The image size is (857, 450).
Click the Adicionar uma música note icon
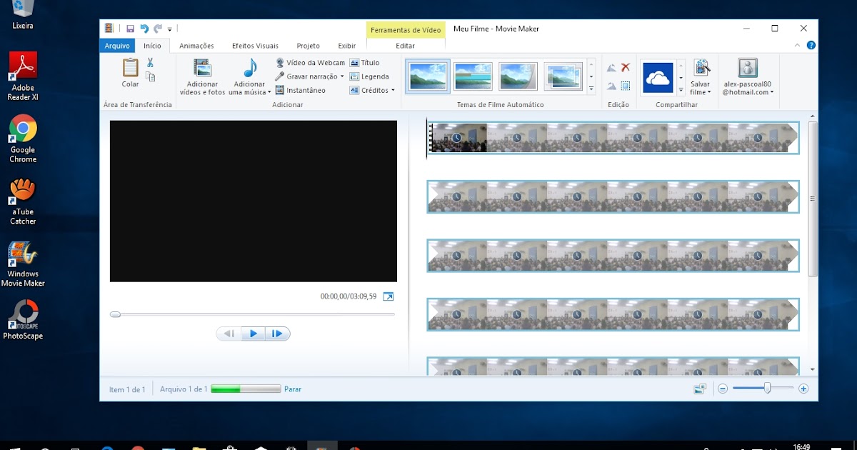250,69
